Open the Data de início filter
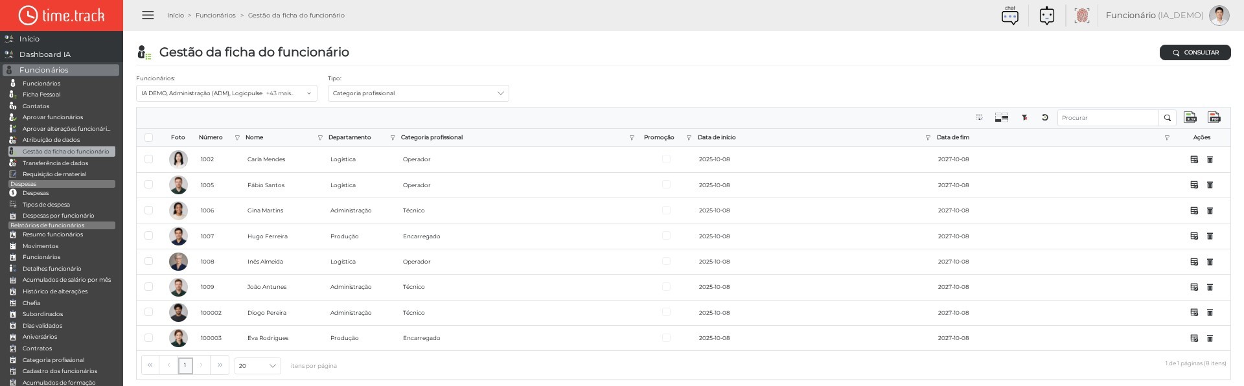Screen dimensions: 1244x386 click(x=928, y=138)
